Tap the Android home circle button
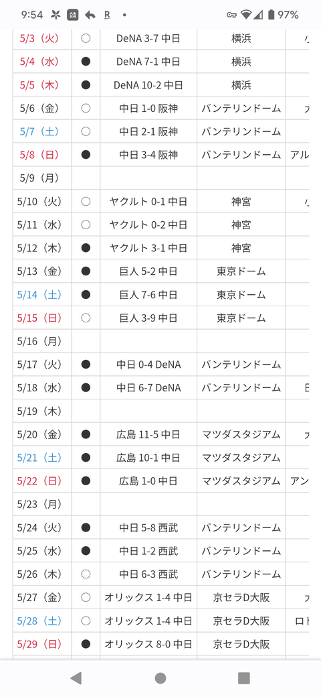321x697 pixels. click(160, 678)
